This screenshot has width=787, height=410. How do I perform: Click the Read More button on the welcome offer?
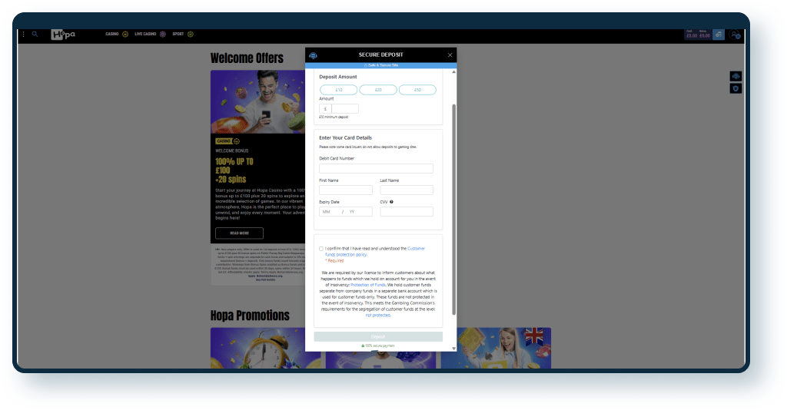pos(239,233)
